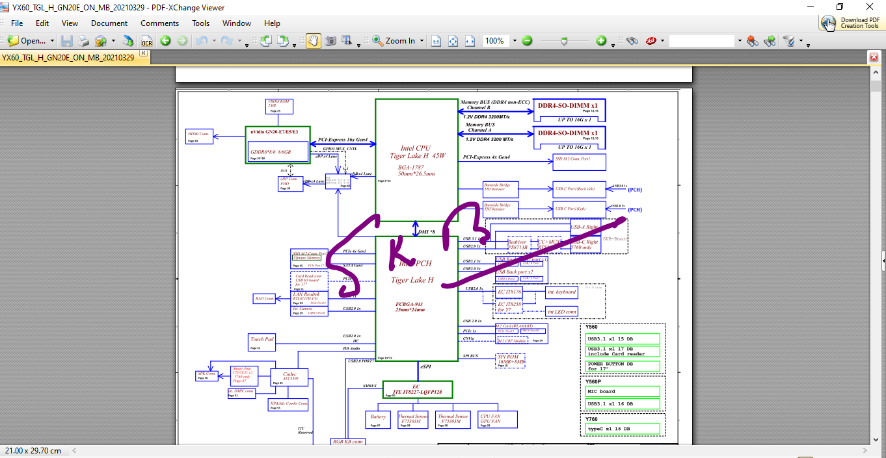Expand the Undo history dropdown
The height and width of the screenshot is (458, 886).
click(x=213, y=42)
